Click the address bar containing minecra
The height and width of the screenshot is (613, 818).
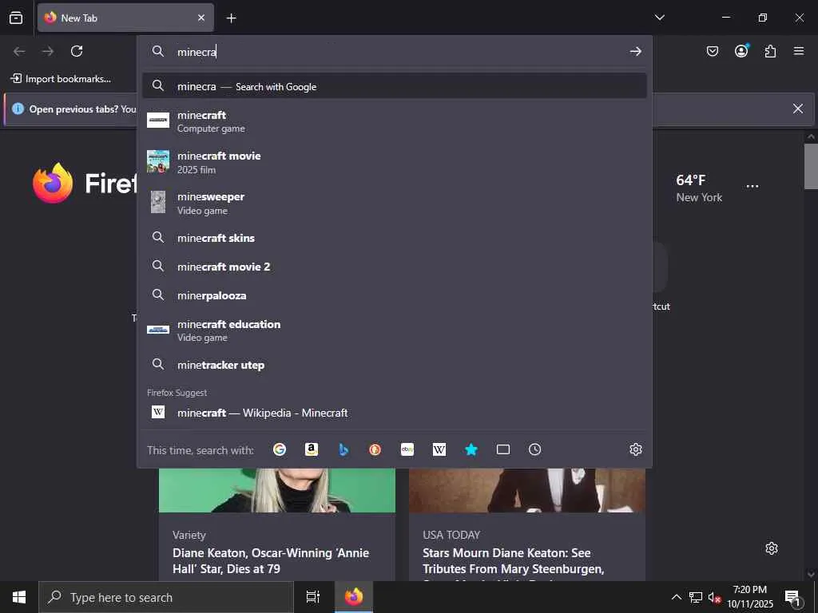tap(395, 51)
